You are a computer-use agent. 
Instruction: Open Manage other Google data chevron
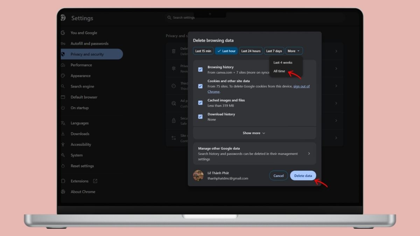tap(309, 153)
